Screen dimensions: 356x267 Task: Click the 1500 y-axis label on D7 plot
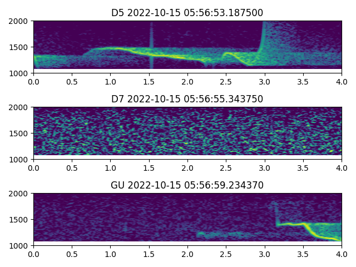coord(20,133)
